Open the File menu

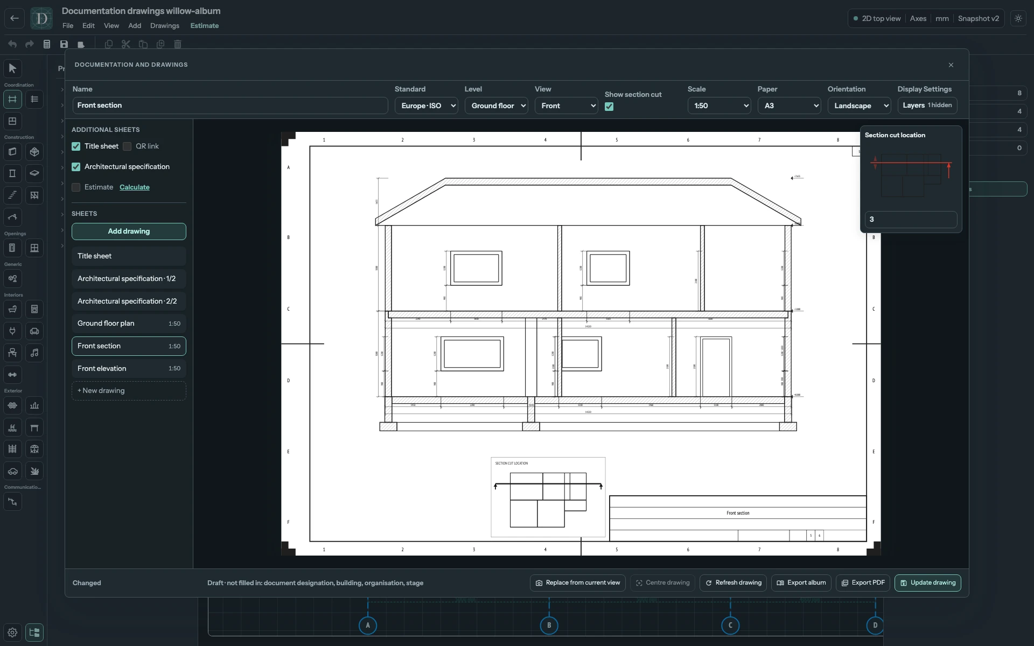click(68, 25)
